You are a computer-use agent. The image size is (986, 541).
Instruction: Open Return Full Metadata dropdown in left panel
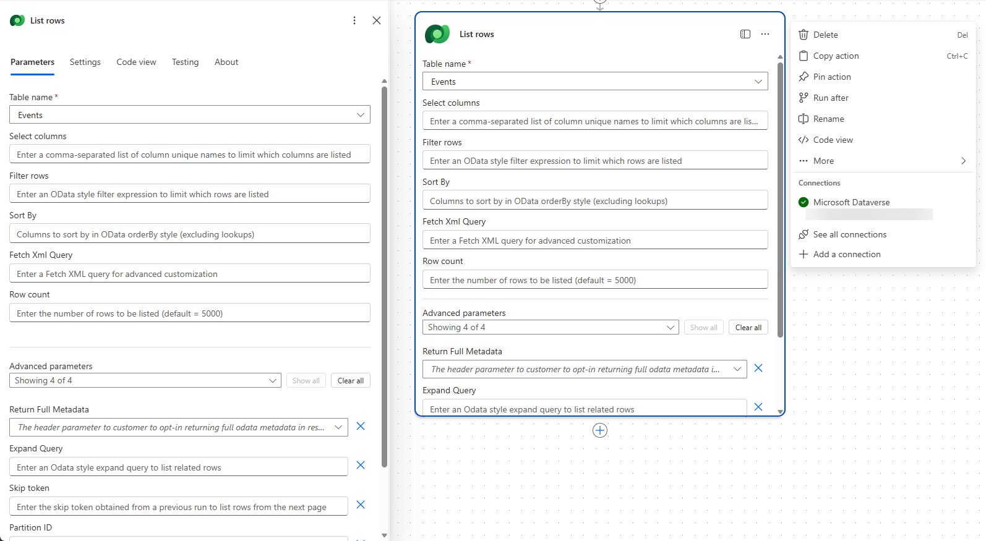[x=338, y=427]
